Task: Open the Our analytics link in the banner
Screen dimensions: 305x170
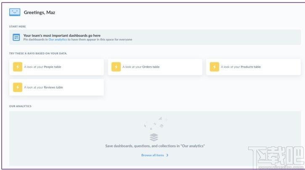Action: 58,39
